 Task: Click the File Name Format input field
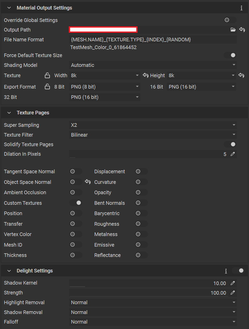pos(153,40)
